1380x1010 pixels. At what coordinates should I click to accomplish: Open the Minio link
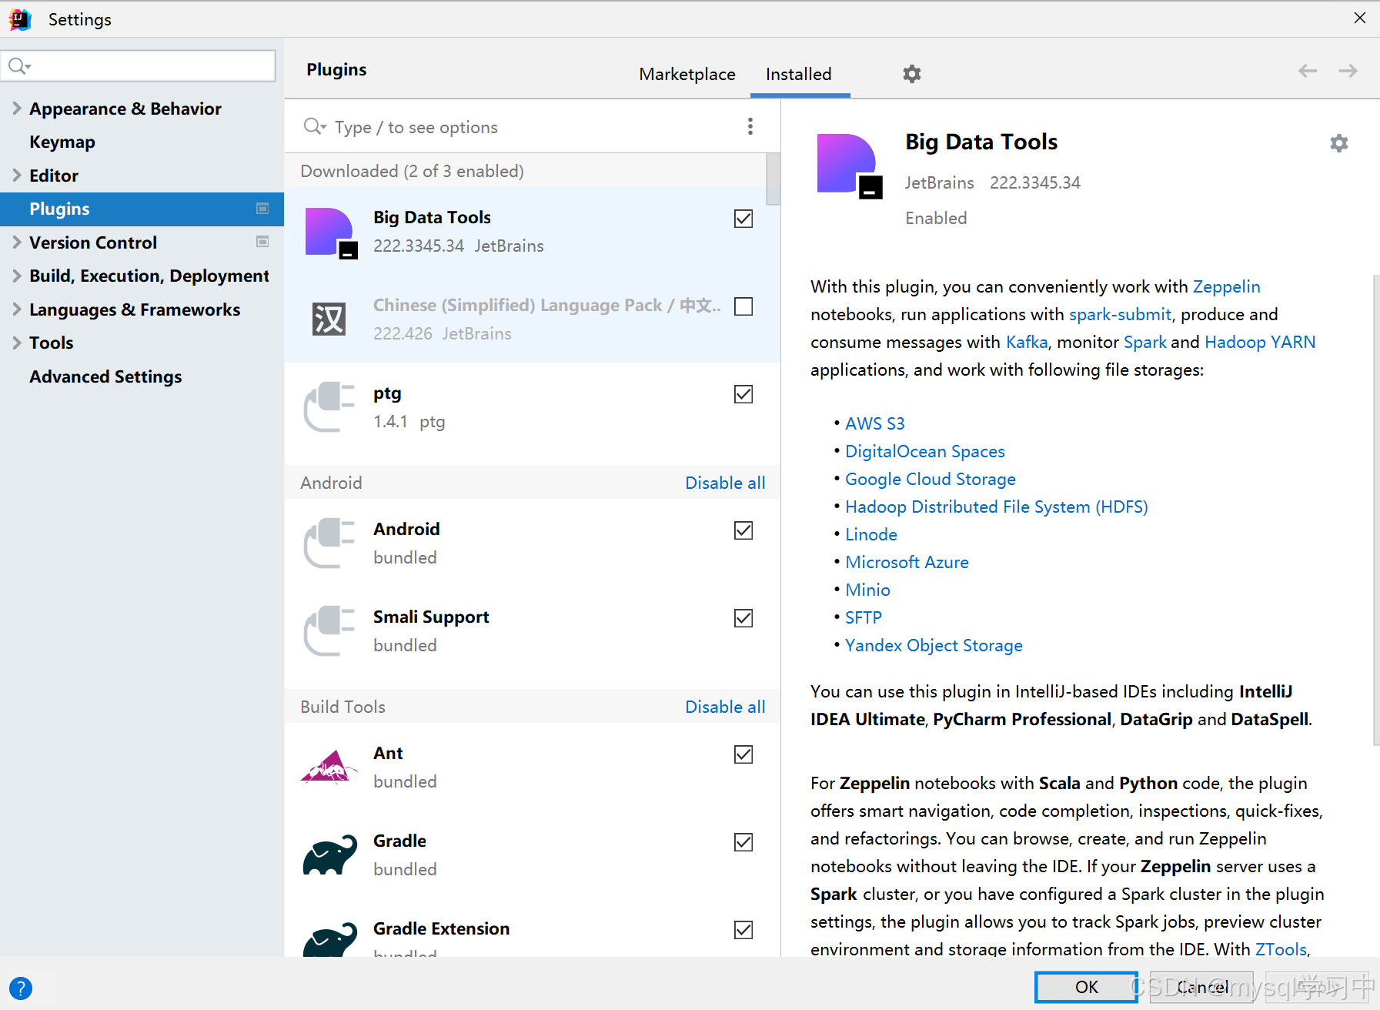[867, 590]
